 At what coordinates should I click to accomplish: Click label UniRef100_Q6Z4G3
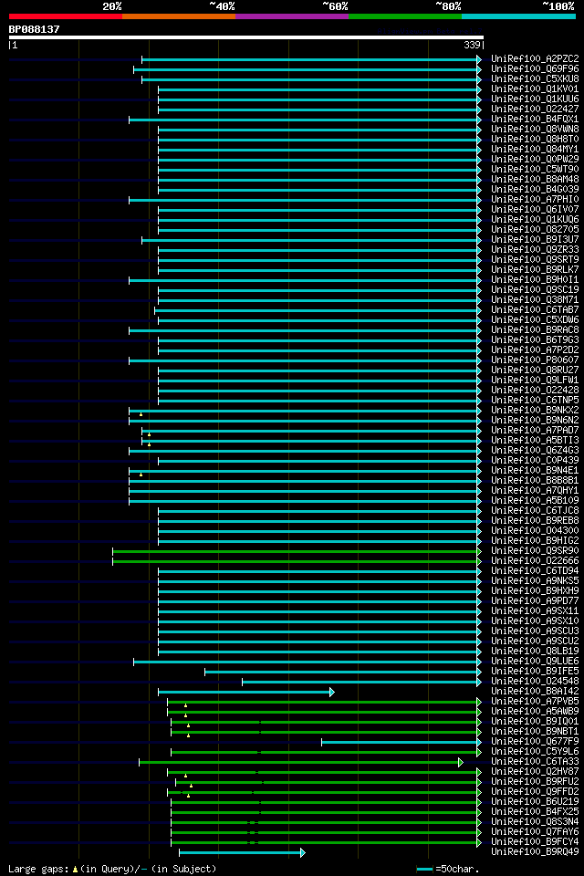click(535, 451)
